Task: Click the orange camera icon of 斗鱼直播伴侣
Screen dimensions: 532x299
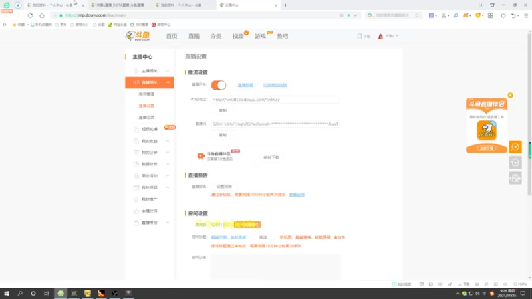Action: click(x=201, y=156)
